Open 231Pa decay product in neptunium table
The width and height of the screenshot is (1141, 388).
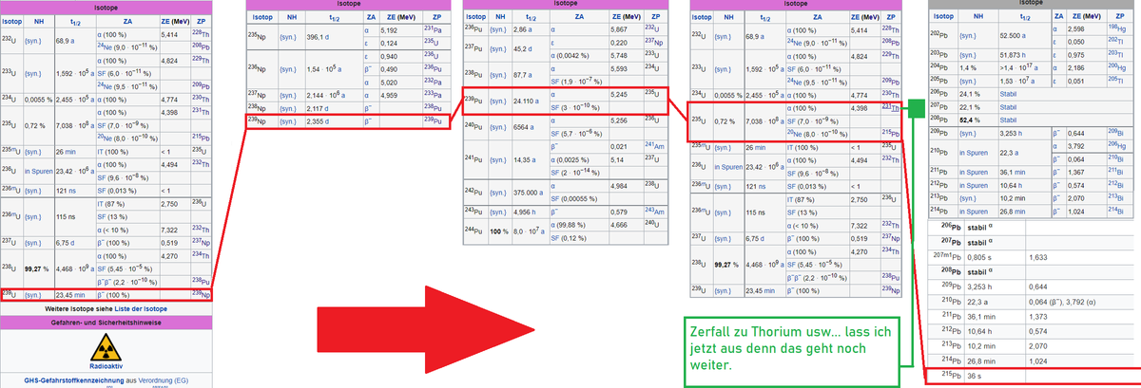click(433, 29)
